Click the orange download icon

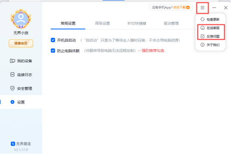188,8
